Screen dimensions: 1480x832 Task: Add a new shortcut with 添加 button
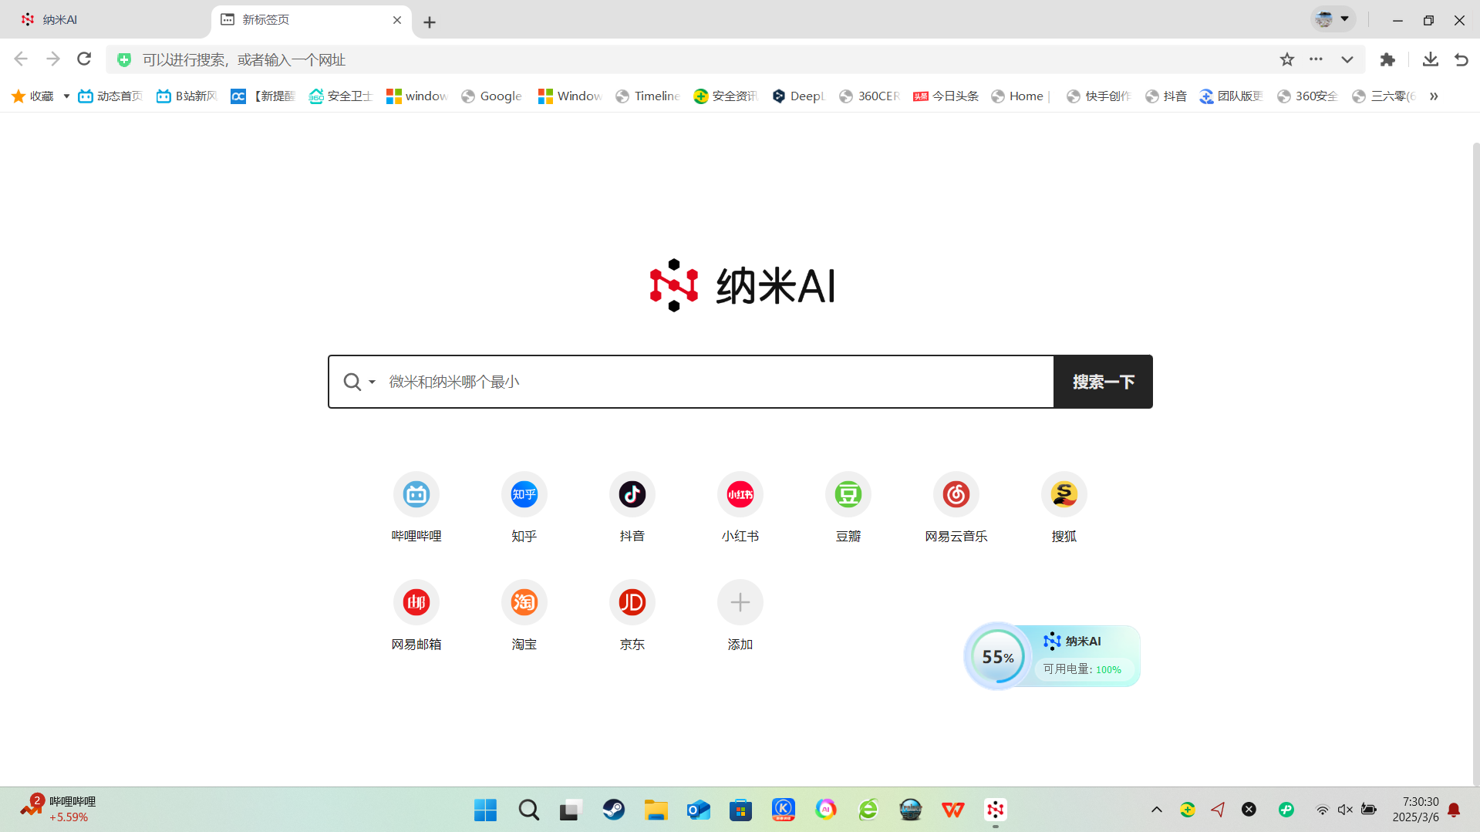click(x=740, y=615)
